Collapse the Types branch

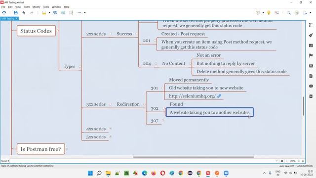80,66
